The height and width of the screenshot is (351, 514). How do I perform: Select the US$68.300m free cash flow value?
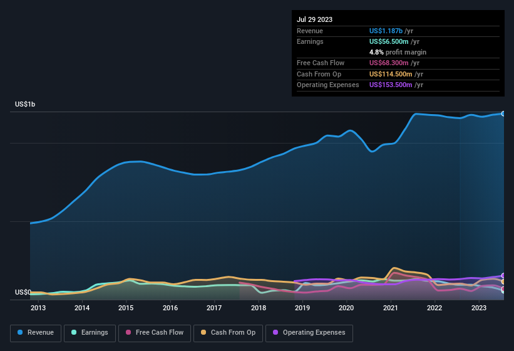(x=389, y=63)
